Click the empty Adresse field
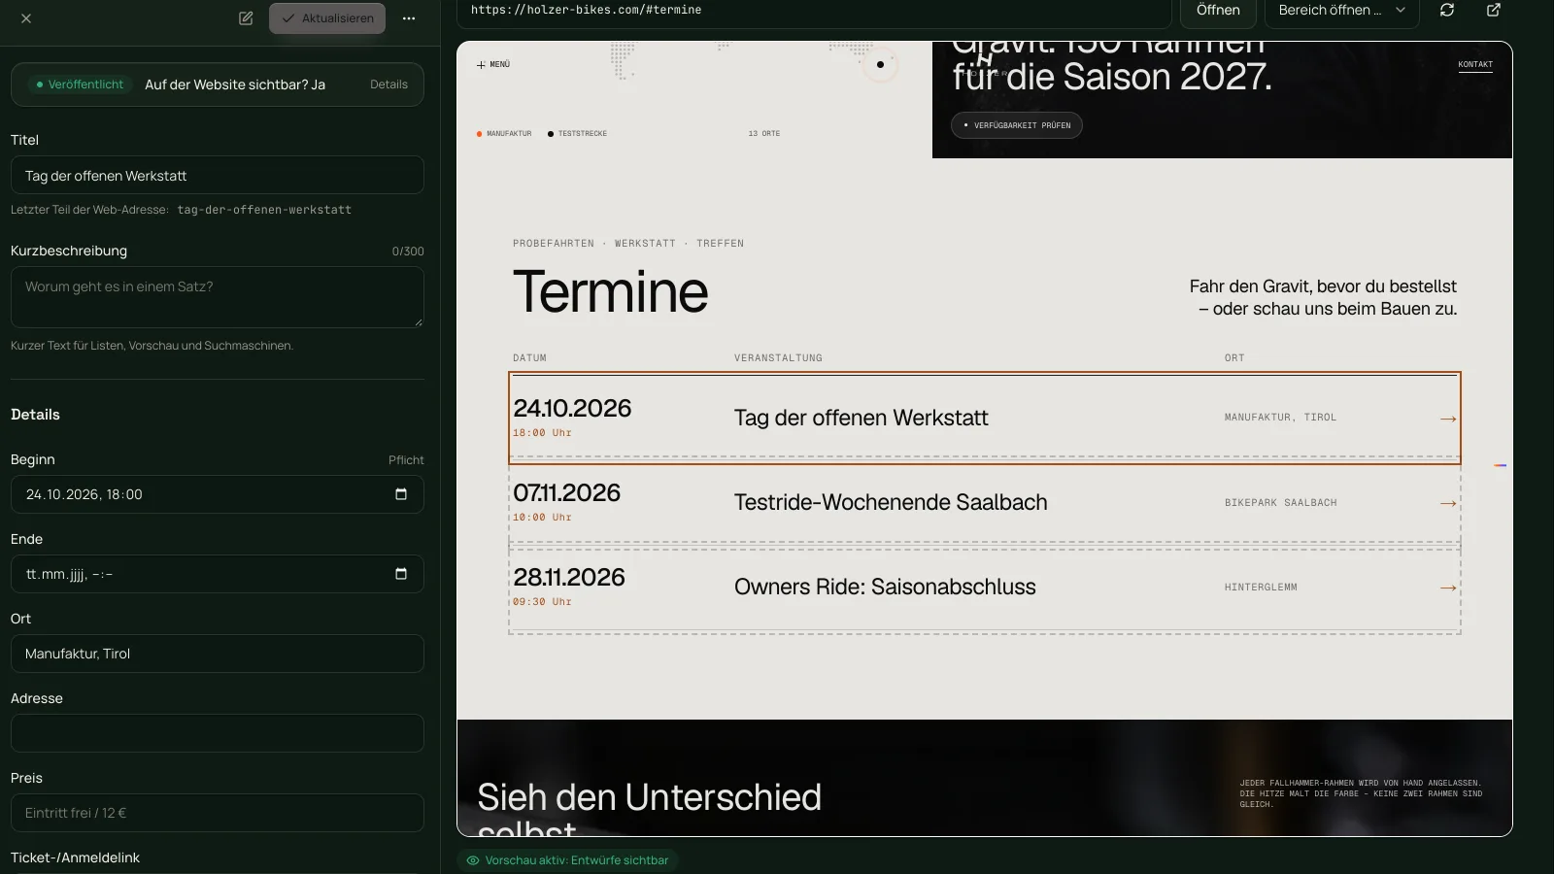 click(x=218, y=733)
